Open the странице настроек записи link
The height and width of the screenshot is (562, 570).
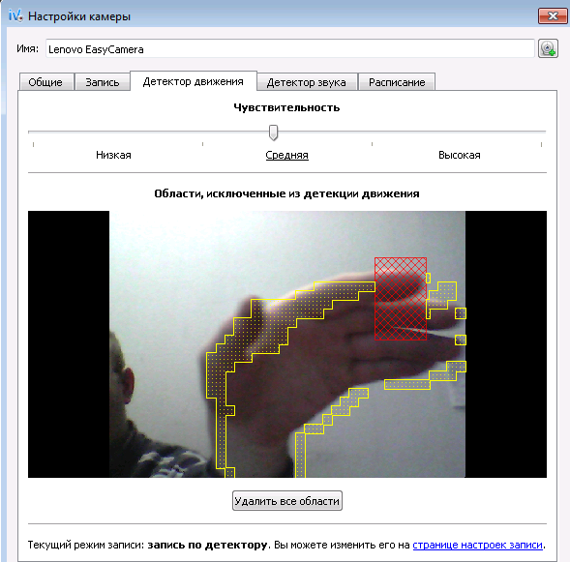click(478, 545)
